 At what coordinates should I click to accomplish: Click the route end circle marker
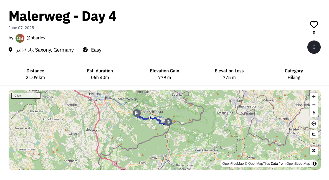pos(168,122)
